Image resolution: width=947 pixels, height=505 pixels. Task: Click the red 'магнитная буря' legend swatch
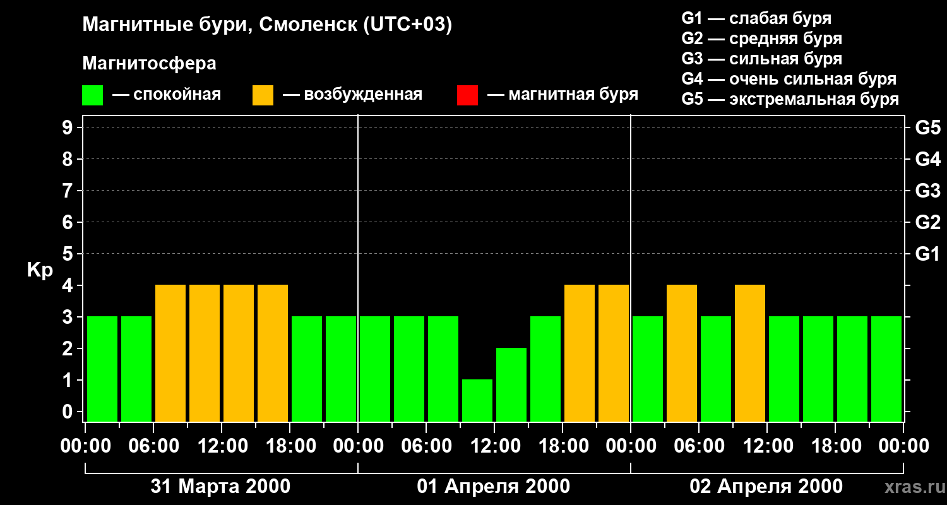coord(467,95)
